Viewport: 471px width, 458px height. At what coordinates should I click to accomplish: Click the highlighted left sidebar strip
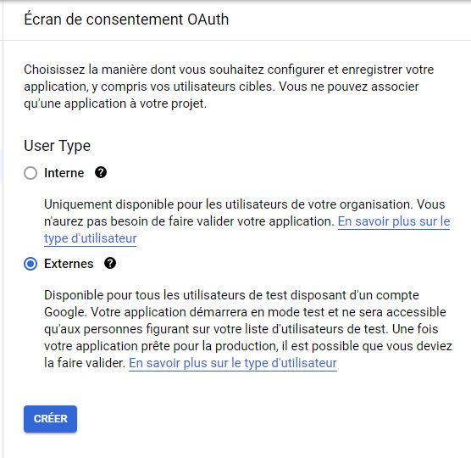coord(1,166)
